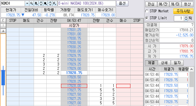The width and height of the screenshot is (196, 106).
Task: Increase the STOP Limit tick value
Action: [186, 17]
